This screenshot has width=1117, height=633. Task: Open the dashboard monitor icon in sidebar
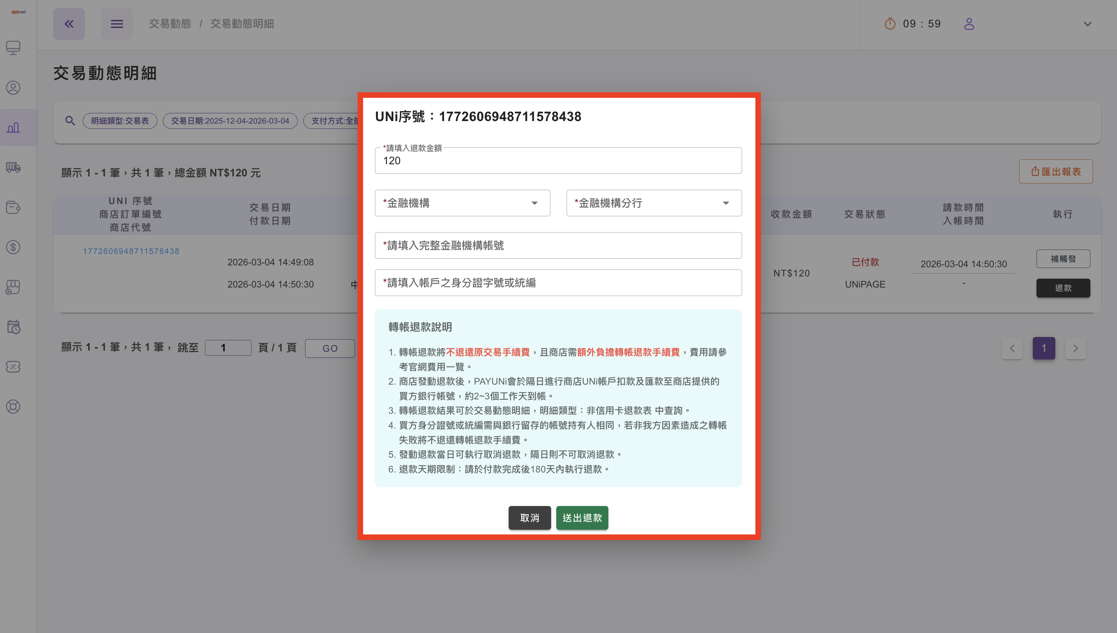point(13,48)
